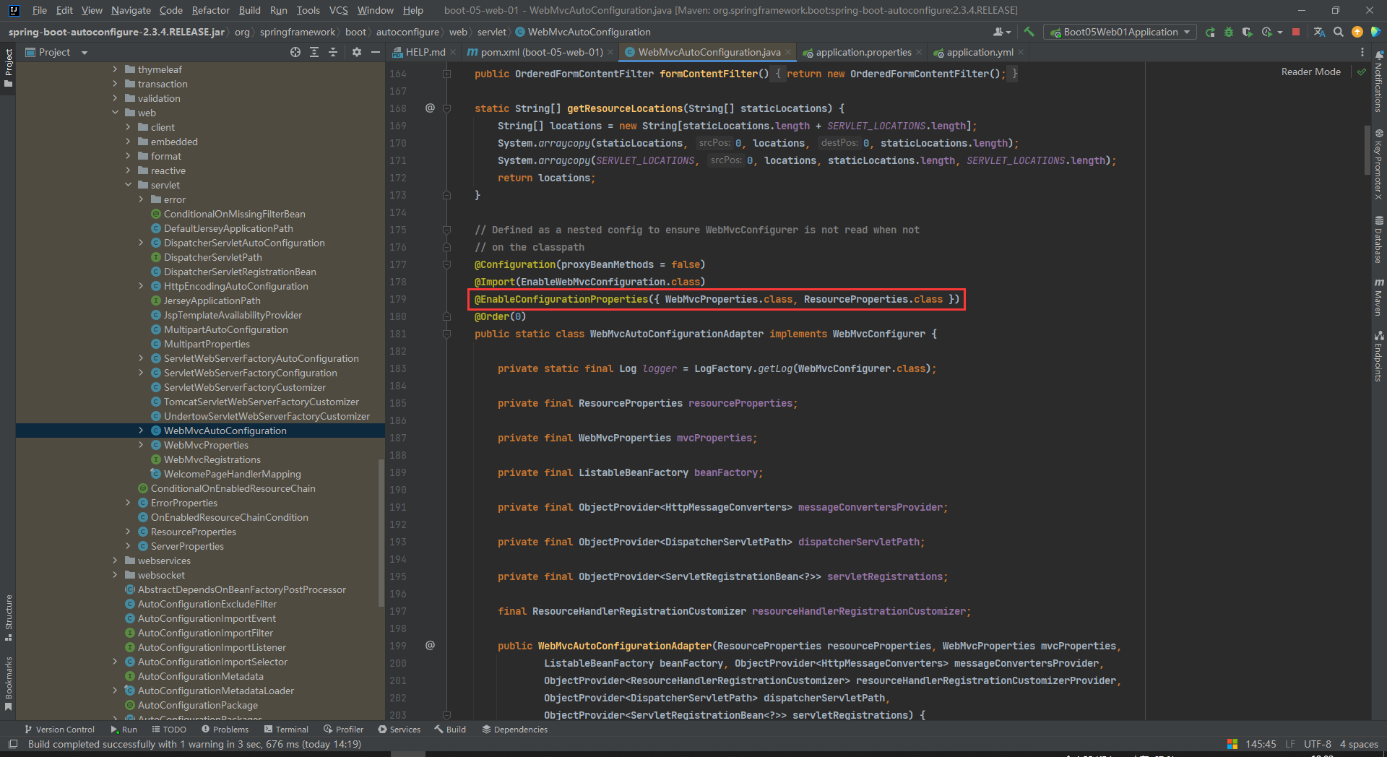Click the UTF-8 encoding status bar widget
Image resolution: width=1387 pixels, height=757 pixels.
[x=1317, y=744]
